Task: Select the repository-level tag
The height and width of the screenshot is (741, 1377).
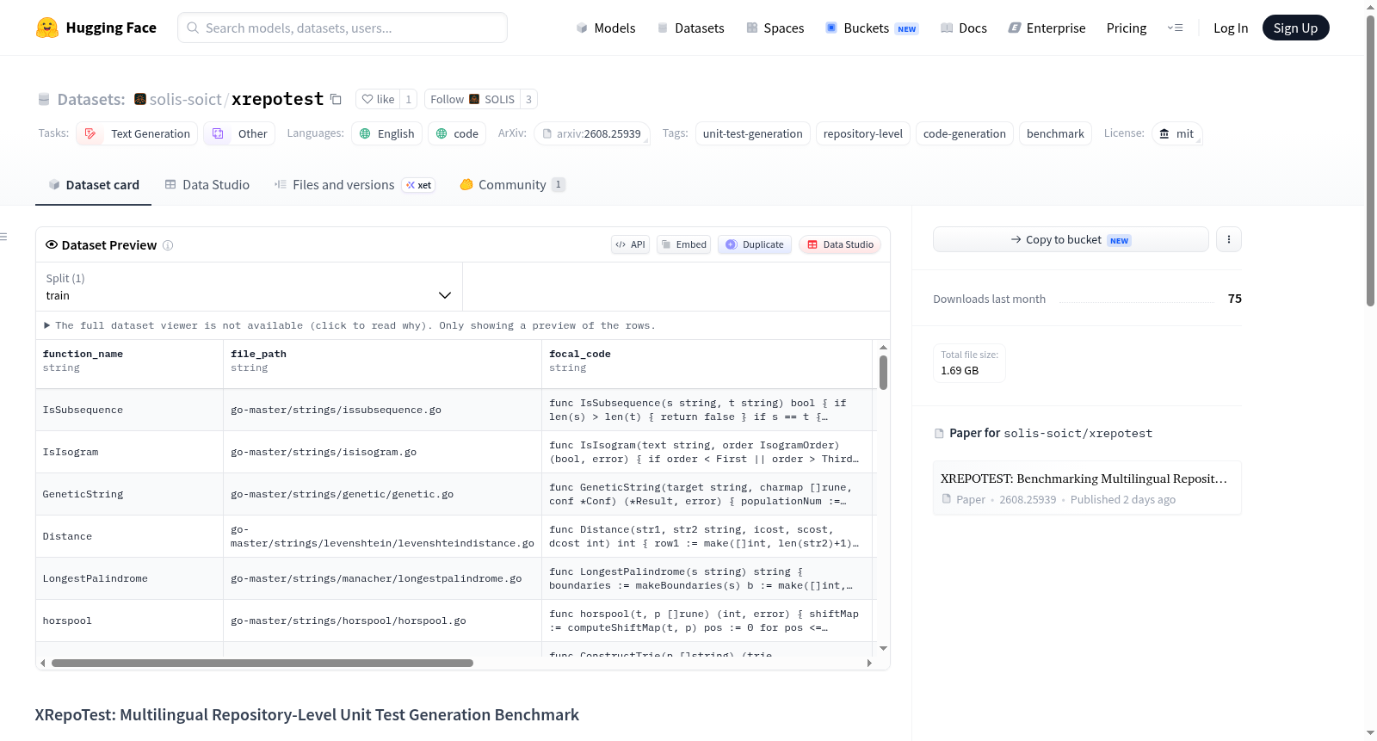Action: tap(863, 133)
